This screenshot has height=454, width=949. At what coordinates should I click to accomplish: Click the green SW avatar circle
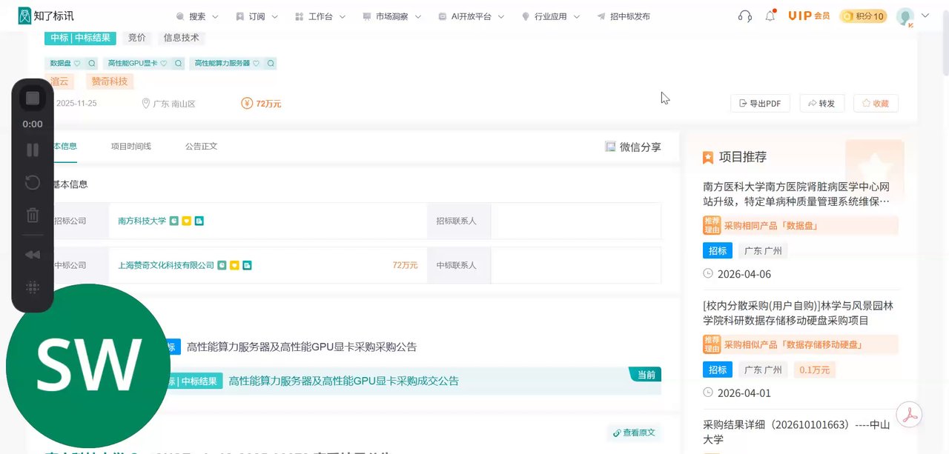coord(88,366)
